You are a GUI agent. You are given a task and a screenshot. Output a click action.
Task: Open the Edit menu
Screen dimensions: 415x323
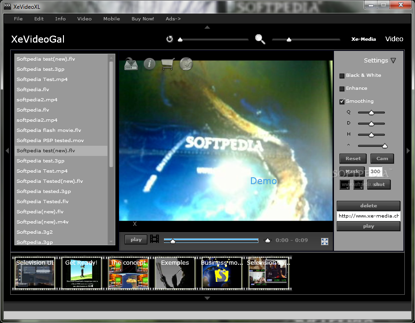tap(39, 19)
